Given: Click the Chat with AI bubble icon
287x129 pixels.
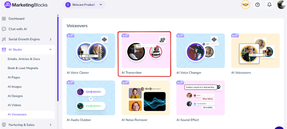Looking at the screenshot, I should point(4,29).
